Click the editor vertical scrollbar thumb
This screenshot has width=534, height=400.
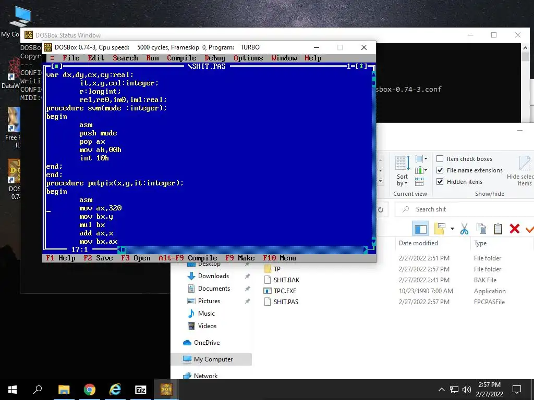373,82
